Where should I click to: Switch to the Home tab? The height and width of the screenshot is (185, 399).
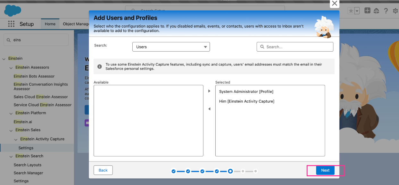(x=50, y=24)
